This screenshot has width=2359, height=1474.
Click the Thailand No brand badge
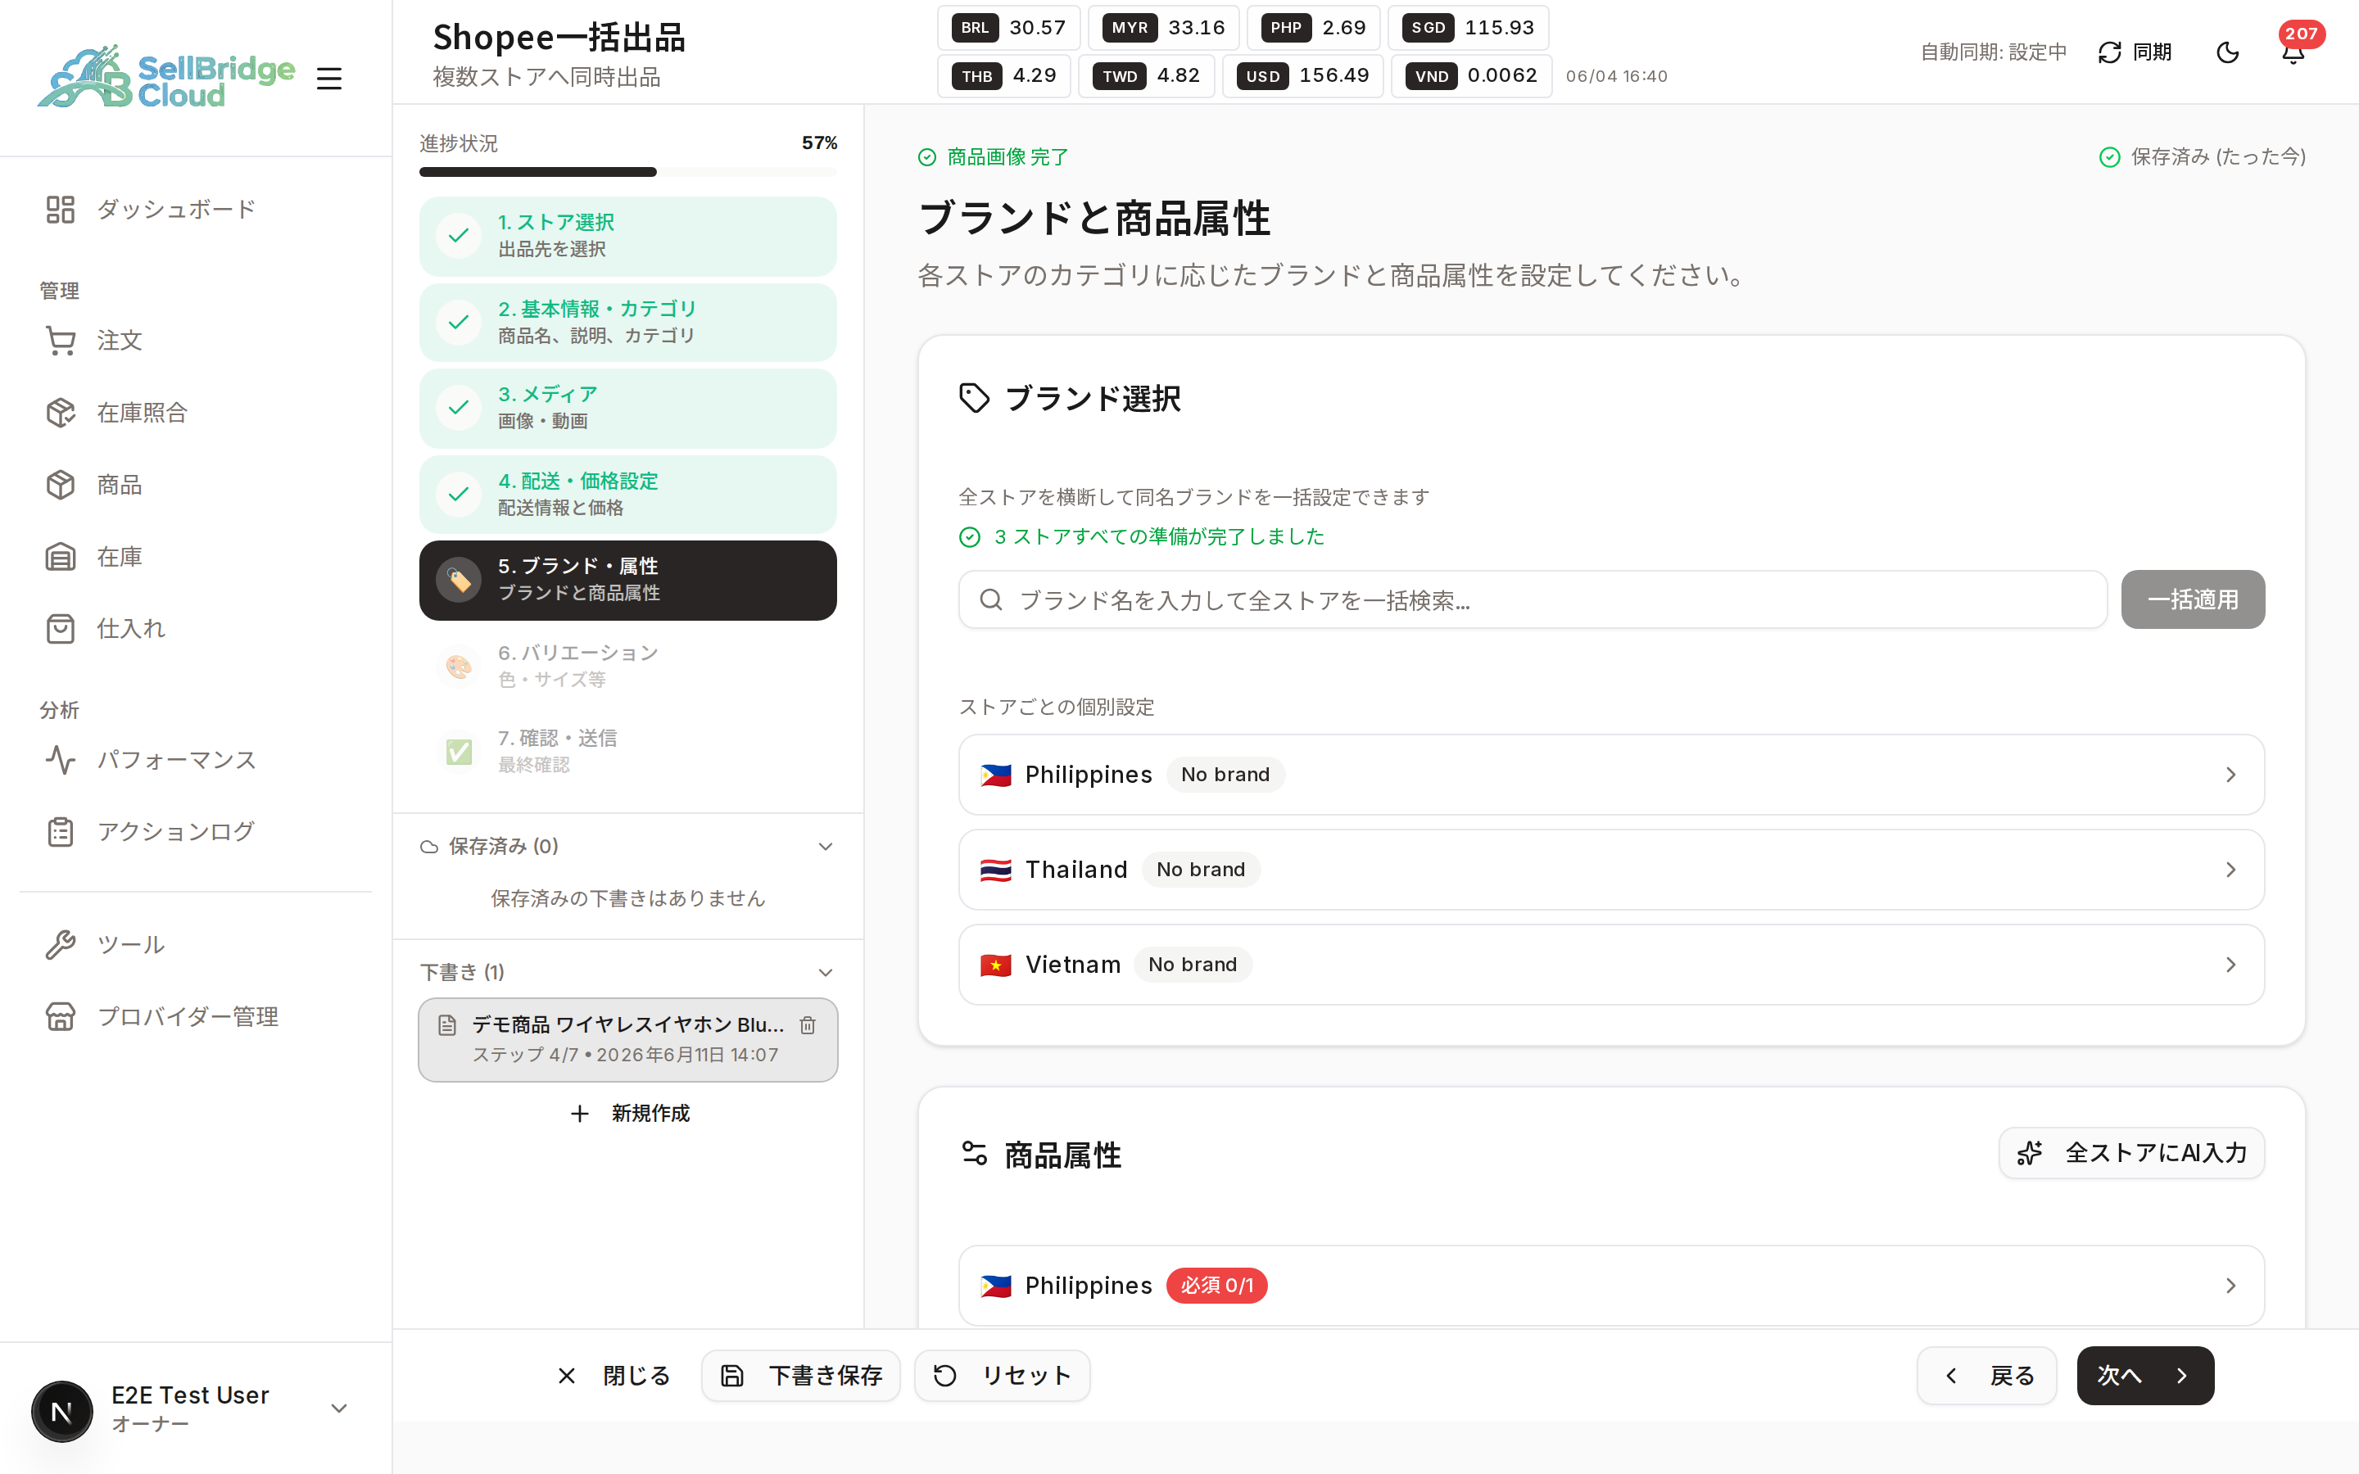1200,870
